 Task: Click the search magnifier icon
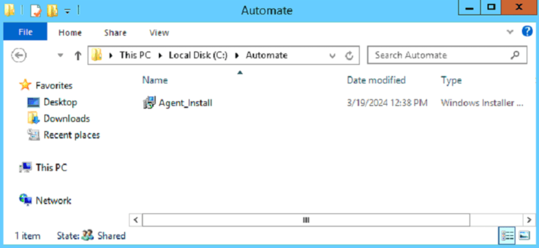point(515,55)
